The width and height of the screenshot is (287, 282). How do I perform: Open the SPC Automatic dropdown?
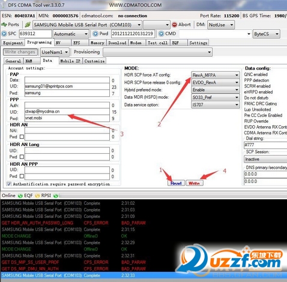(71, 34)
